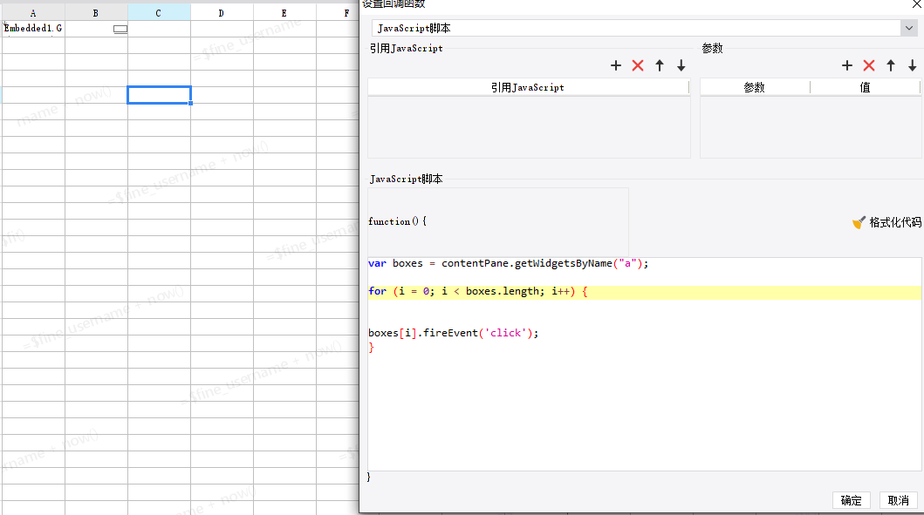Place cursor on highlighted for loop line
Viewport: 924px width, 515px height.
coord(644,293)
